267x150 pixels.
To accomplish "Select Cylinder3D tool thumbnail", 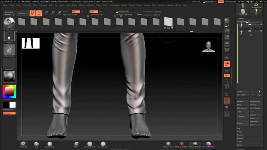I will (243, 12).
